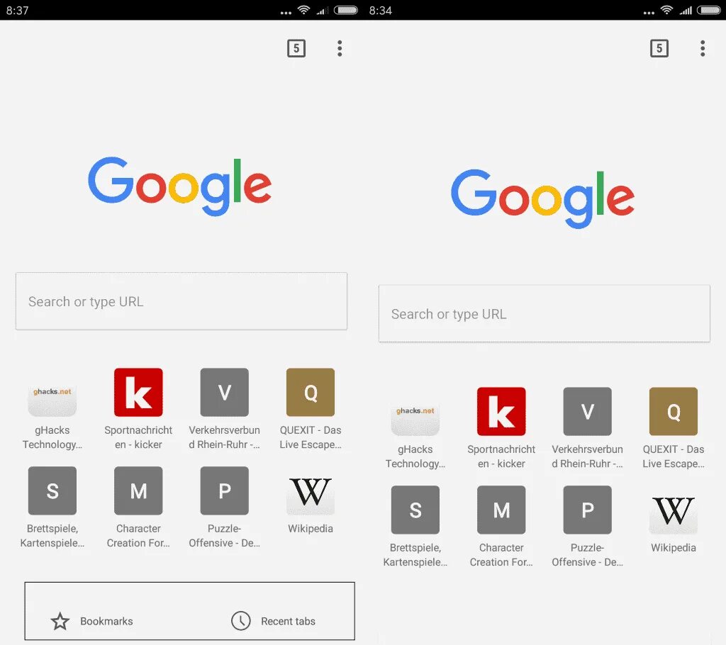Tap search box in right 8:34 screen
The height and width of the screenshot is (645, 726).
(x=544, y=314)
